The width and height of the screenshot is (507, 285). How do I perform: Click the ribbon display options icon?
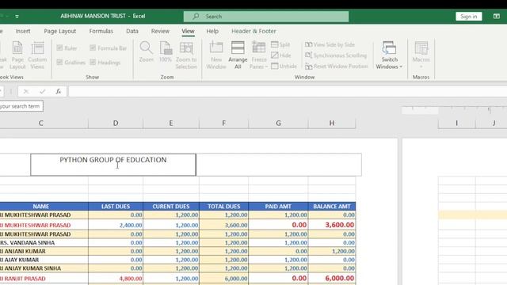[497, 16]
